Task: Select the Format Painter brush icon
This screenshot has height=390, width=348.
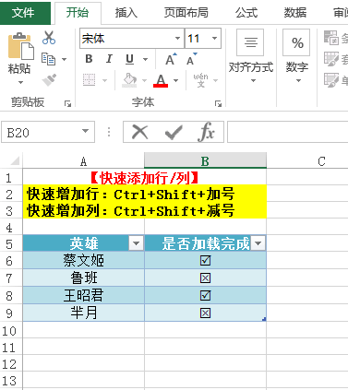Action: coord(49,80)
